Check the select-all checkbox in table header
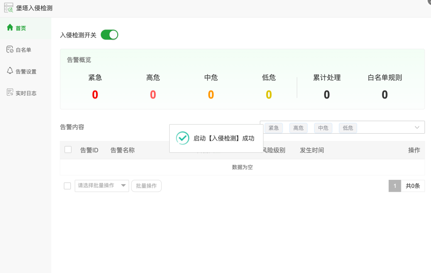This screenshot has width=431, height=273. (67, 150)
